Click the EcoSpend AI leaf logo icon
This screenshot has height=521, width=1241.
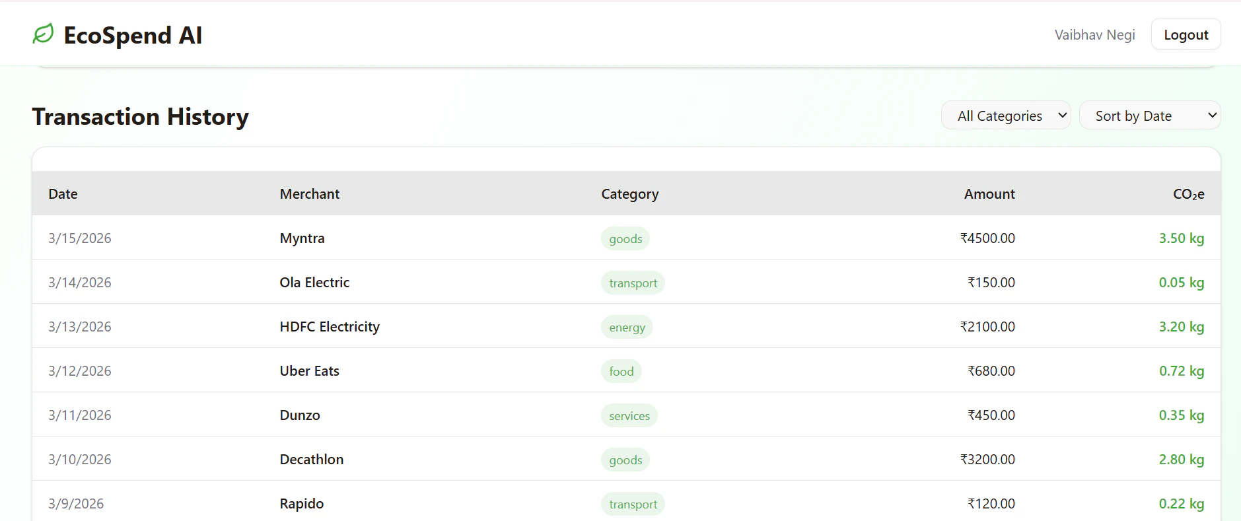pos(43,34)
